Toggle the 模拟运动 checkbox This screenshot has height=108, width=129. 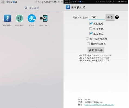click(91, 23)
